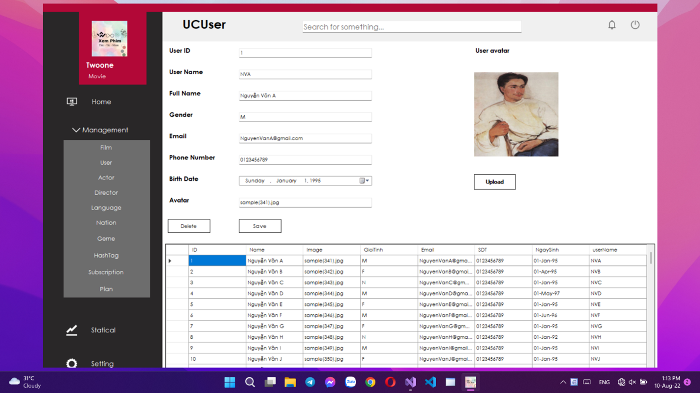Click the Save button

point(260,226)
